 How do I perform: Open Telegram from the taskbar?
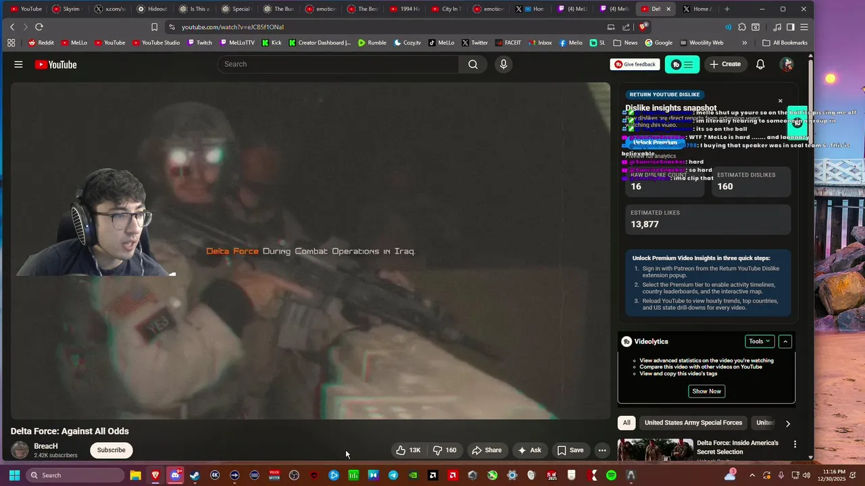(x=393, y=475)
